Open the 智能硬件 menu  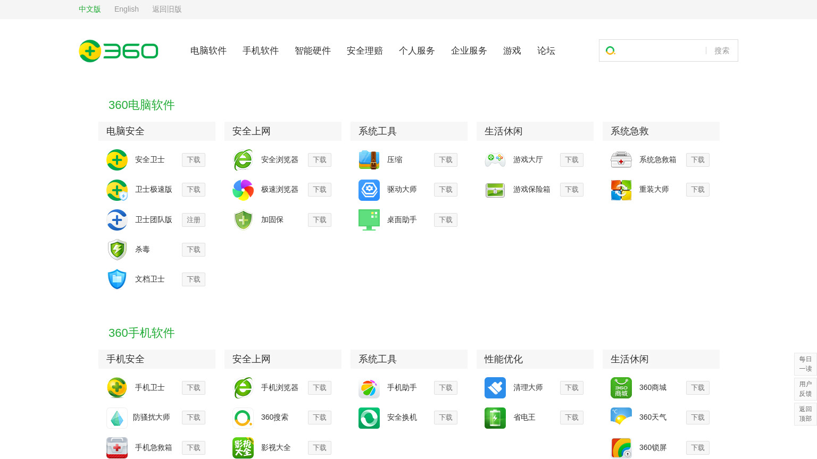[x=313, y=50]
